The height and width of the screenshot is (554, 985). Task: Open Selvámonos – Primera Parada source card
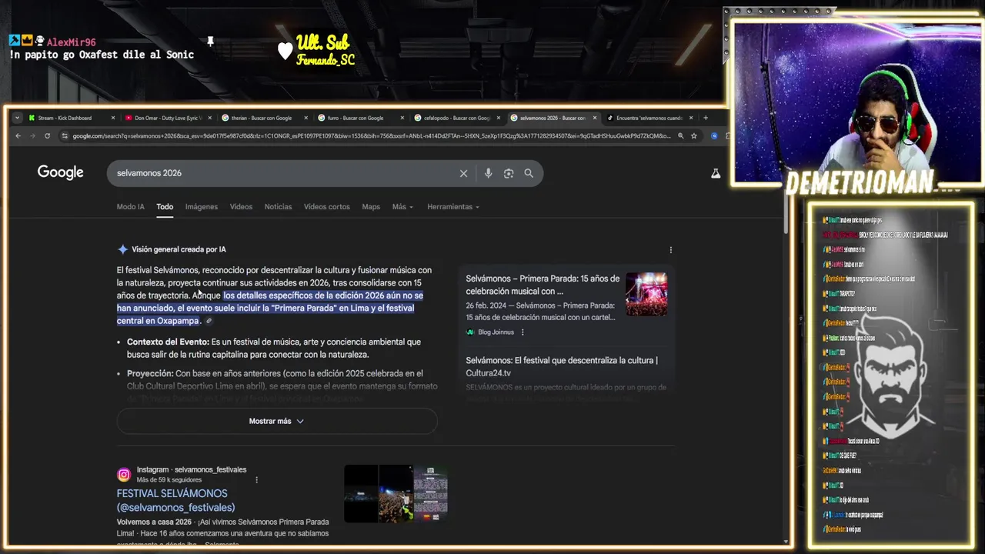point(543,285)
